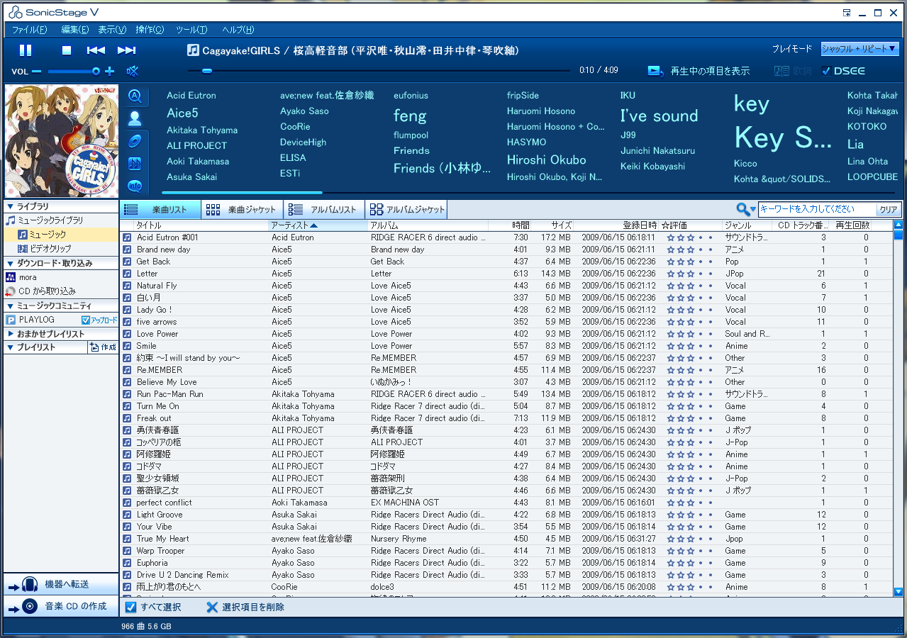Open the play mode dropdown

coord(859,49)
